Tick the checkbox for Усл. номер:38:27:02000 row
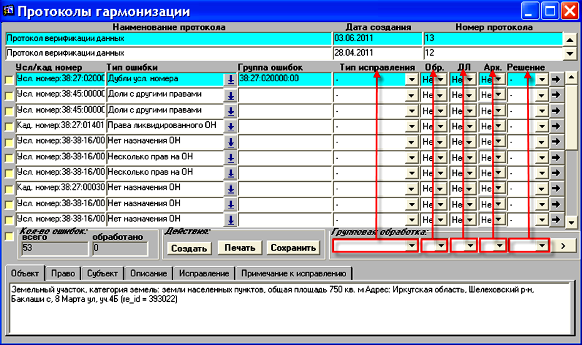The image size is (582, 345). coord(9,80)
